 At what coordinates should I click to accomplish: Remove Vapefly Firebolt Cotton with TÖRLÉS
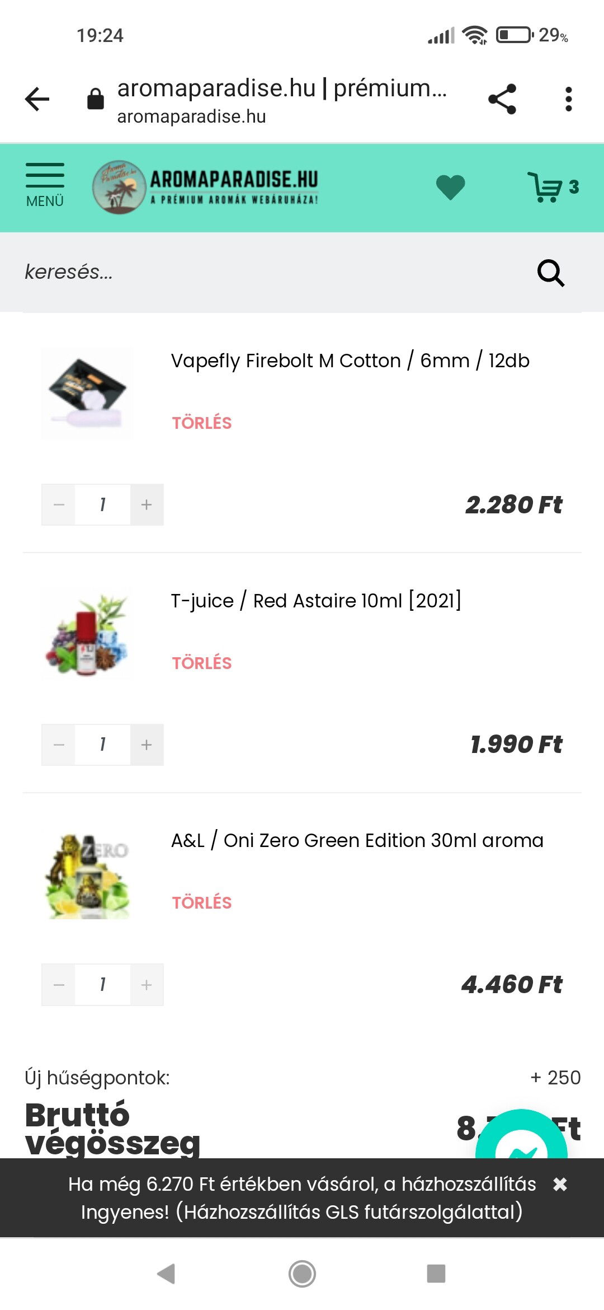pos(201,423)
